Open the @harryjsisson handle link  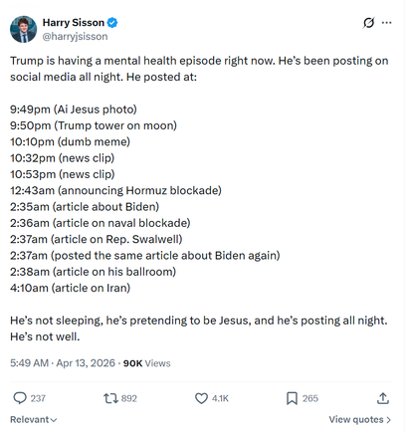point(75,37)
